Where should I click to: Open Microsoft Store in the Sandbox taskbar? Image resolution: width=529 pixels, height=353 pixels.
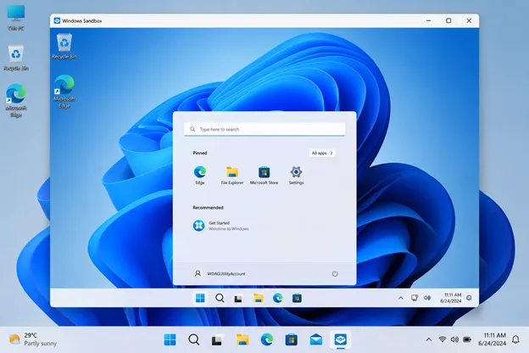click(297, 298)
